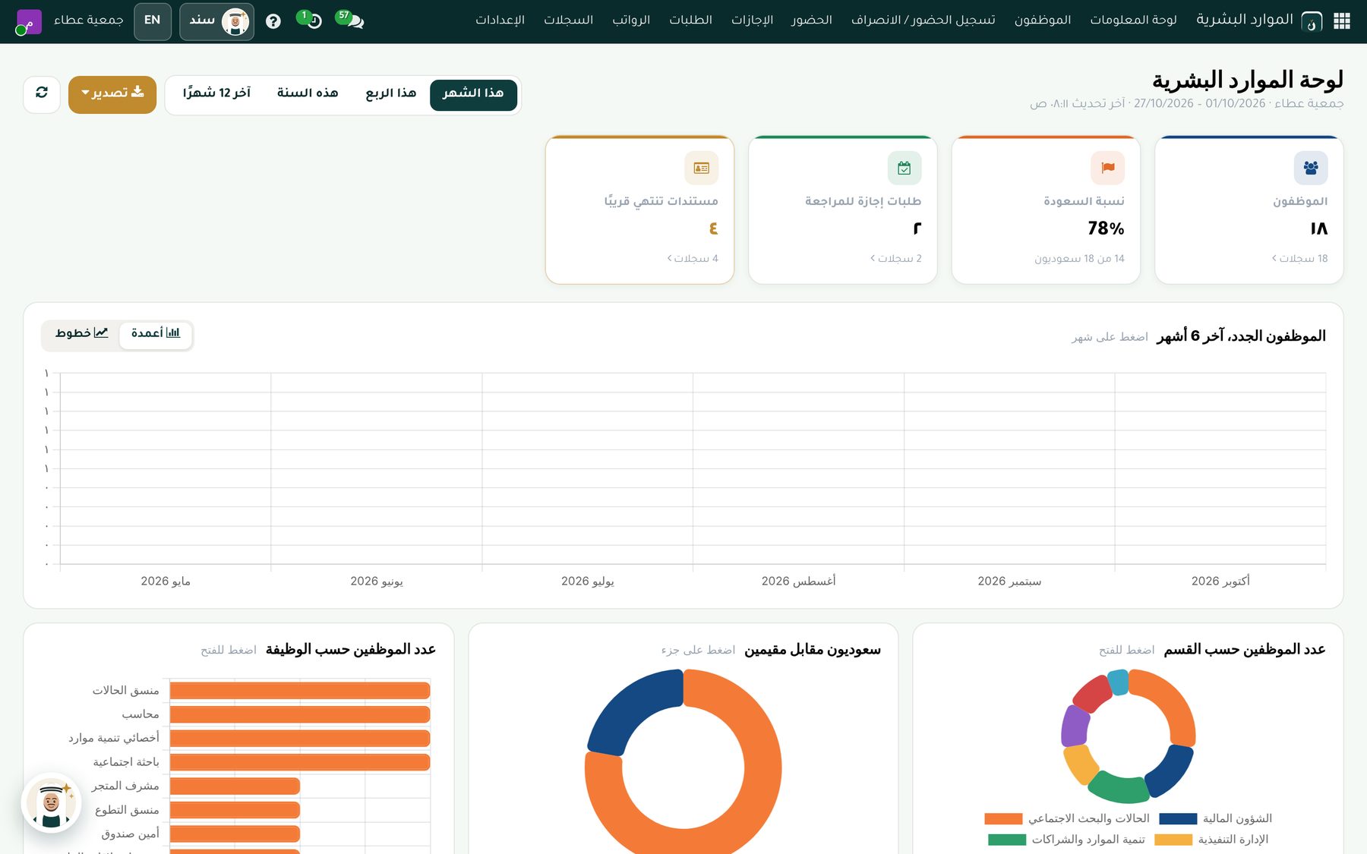Viewport: 1367px width, 854px height.
Task: Open the chat messages icon with 57 badge
Action: pos(352,20)
